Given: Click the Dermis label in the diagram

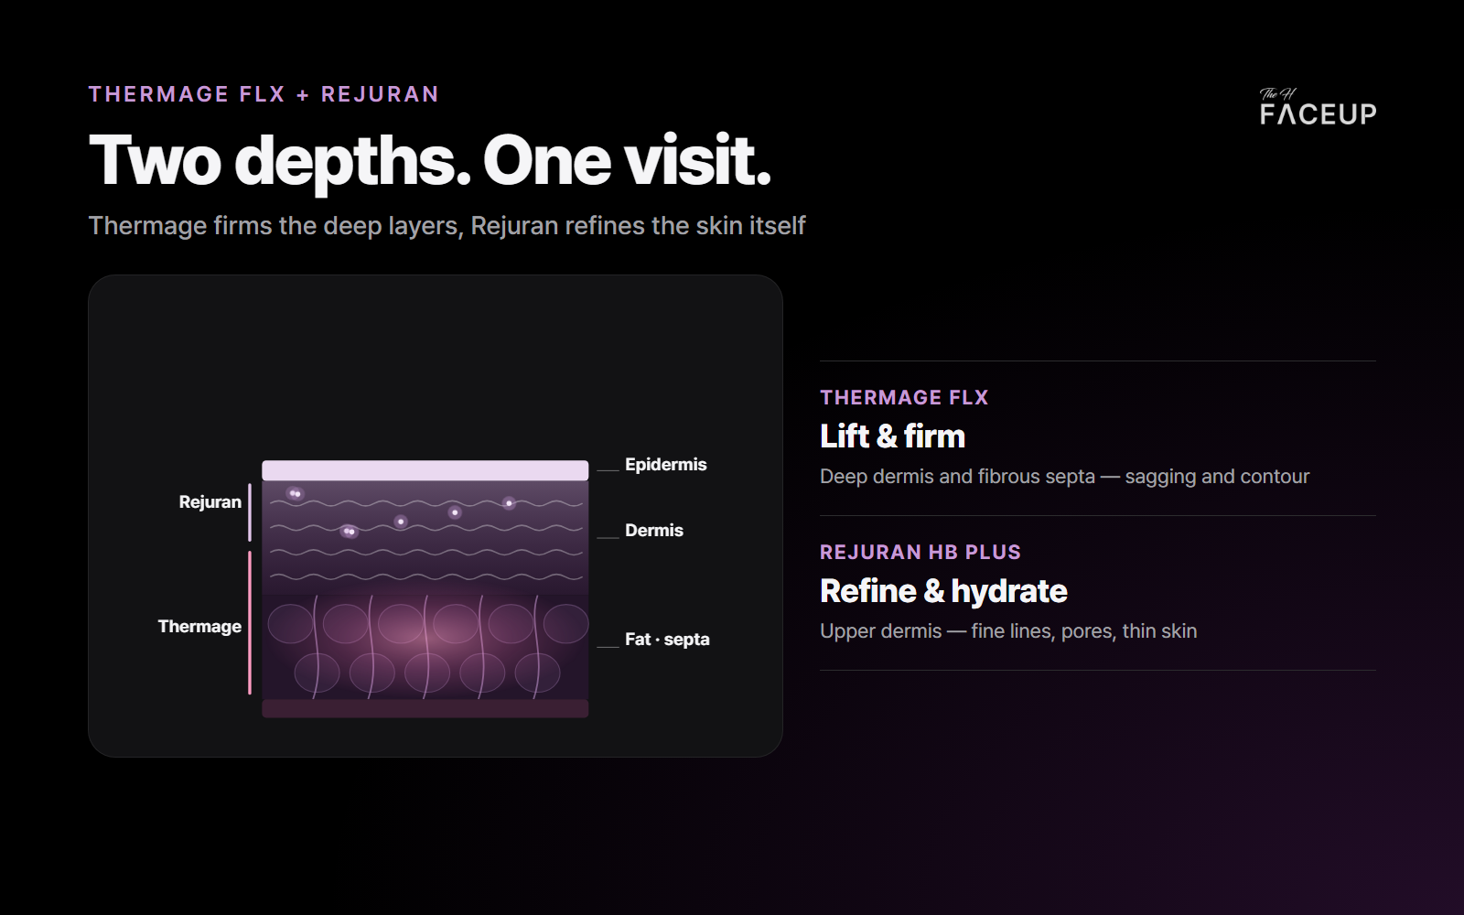Looking at the screenshot, I should tap(653, 531).
